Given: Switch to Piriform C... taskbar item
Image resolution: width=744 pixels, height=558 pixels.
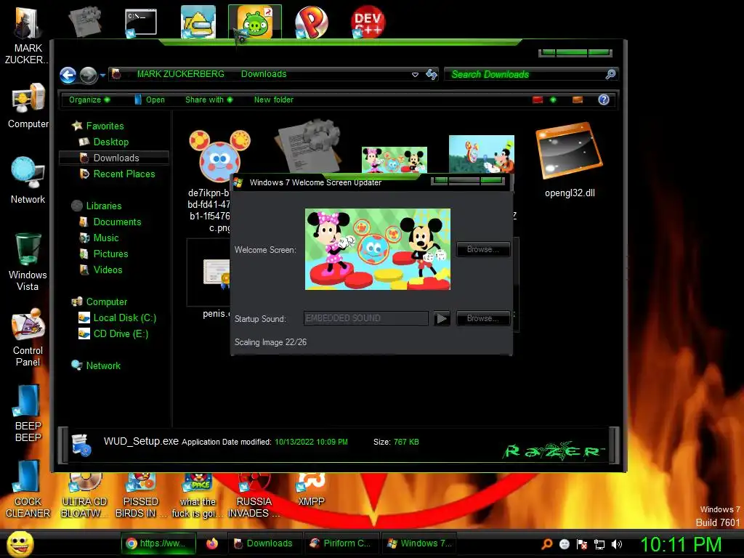Looking at the screenshot, I should click(x=341, y=543).
